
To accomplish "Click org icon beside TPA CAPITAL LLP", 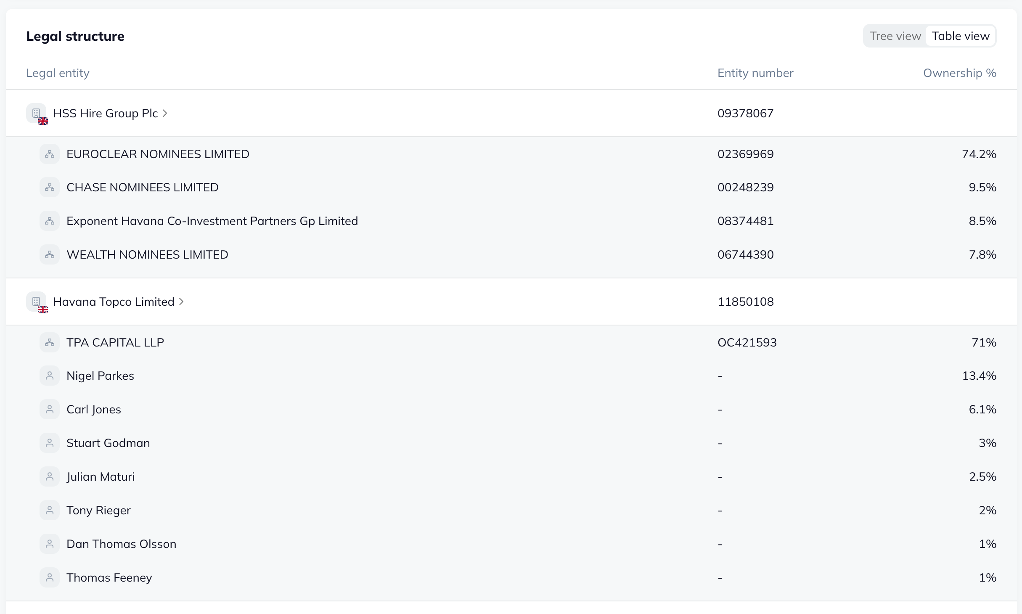I will click(x=50, y=342).
